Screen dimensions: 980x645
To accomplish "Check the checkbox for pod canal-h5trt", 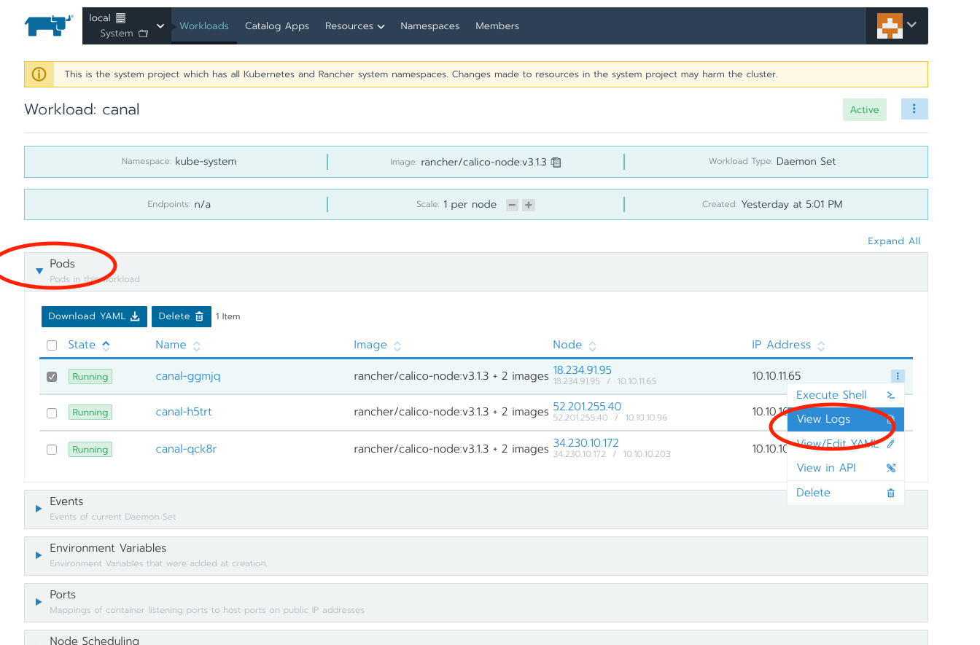I will (52, 413).
